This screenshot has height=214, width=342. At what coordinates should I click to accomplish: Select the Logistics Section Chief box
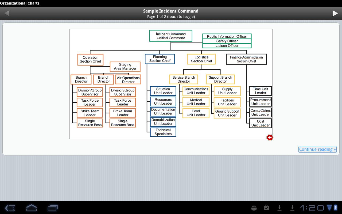[x=201, y=59]
